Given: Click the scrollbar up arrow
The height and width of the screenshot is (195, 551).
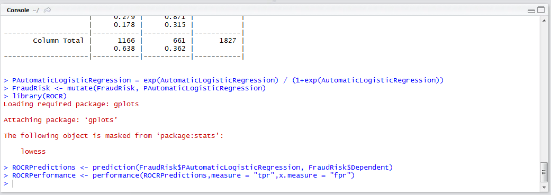Looking at the screenshot, I should point(544,19).
